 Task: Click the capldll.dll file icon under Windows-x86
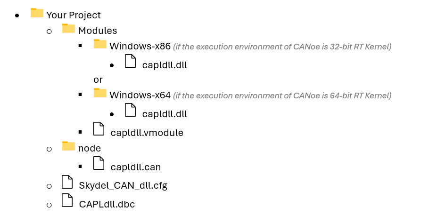point(130,61)
